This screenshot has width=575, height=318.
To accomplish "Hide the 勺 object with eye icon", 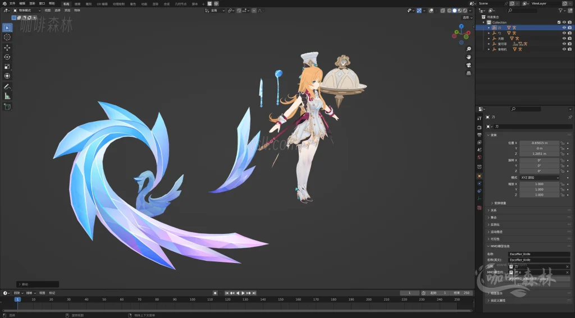I will point(564,33).
